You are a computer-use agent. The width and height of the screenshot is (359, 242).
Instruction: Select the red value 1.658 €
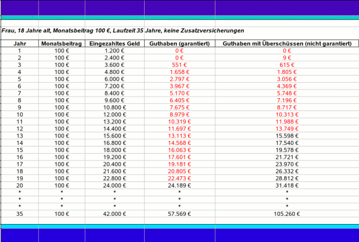(180, 72)
